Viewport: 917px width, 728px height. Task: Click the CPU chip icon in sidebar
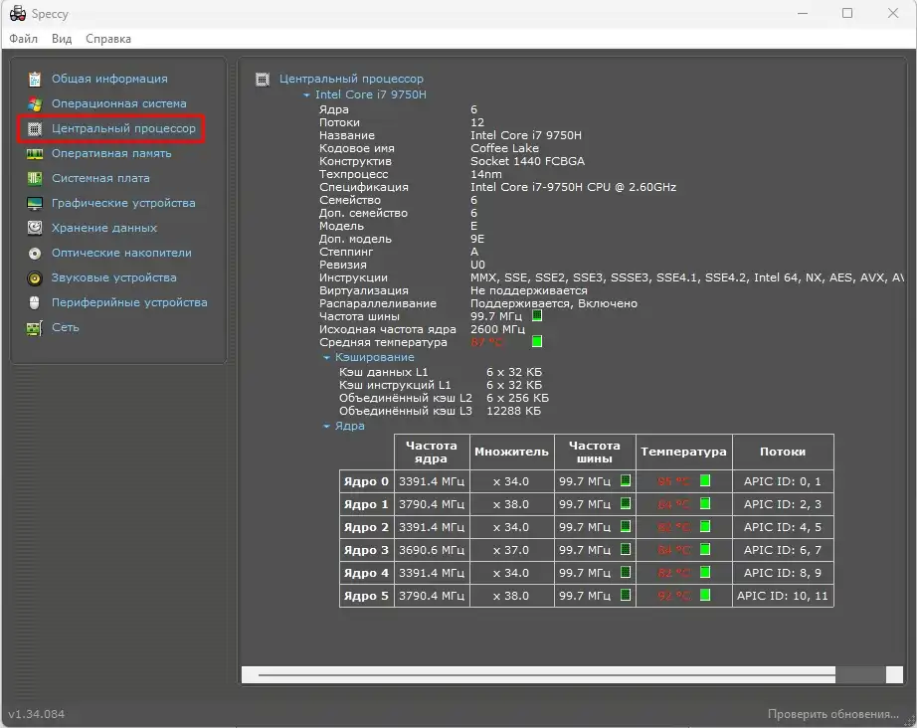[35, 128]
